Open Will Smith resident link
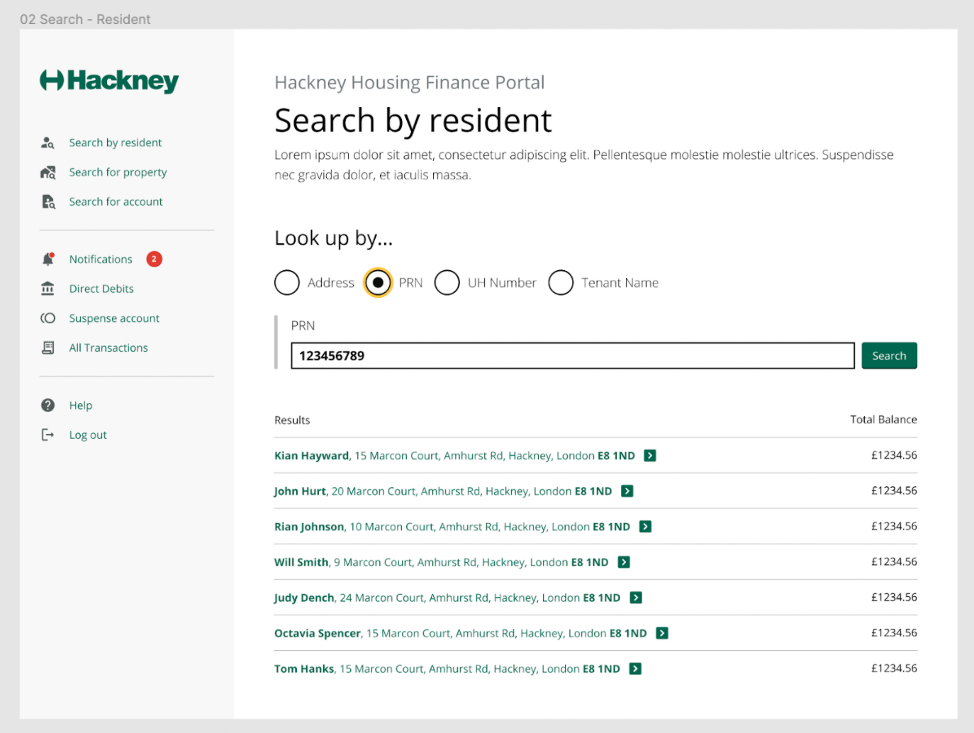 point(441,562)
